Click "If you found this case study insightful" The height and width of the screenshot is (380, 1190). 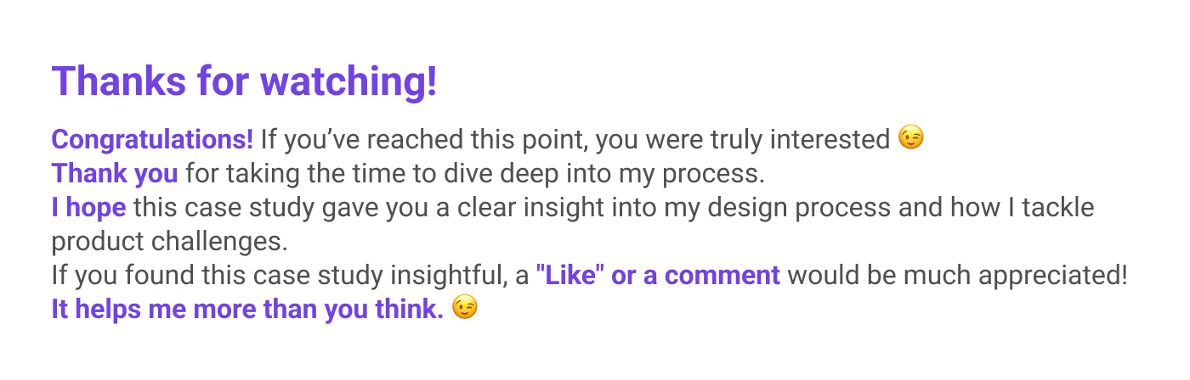(x=286, y=275)
